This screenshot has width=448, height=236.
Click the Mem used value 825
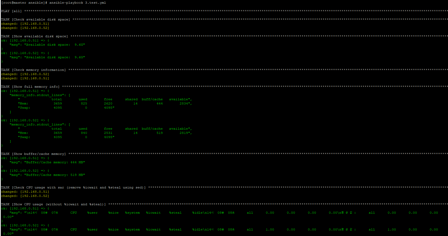click(x=84, y=103)
